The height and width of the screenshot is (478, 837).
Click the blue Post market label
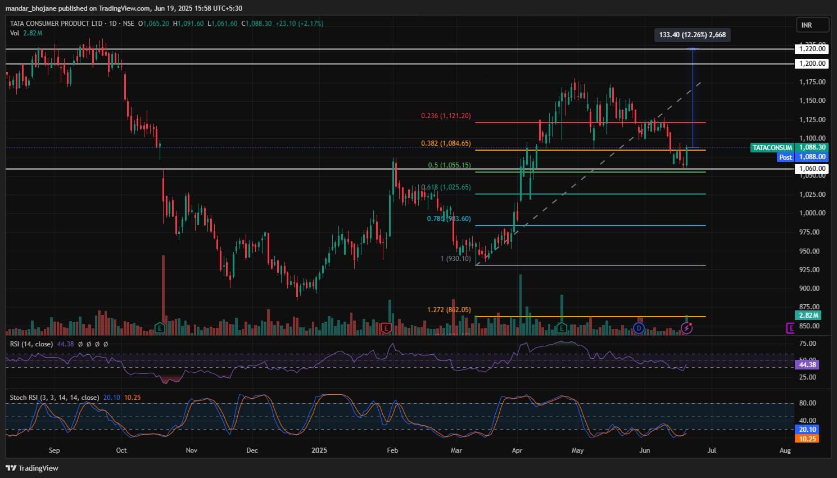[x=785, y=157]
